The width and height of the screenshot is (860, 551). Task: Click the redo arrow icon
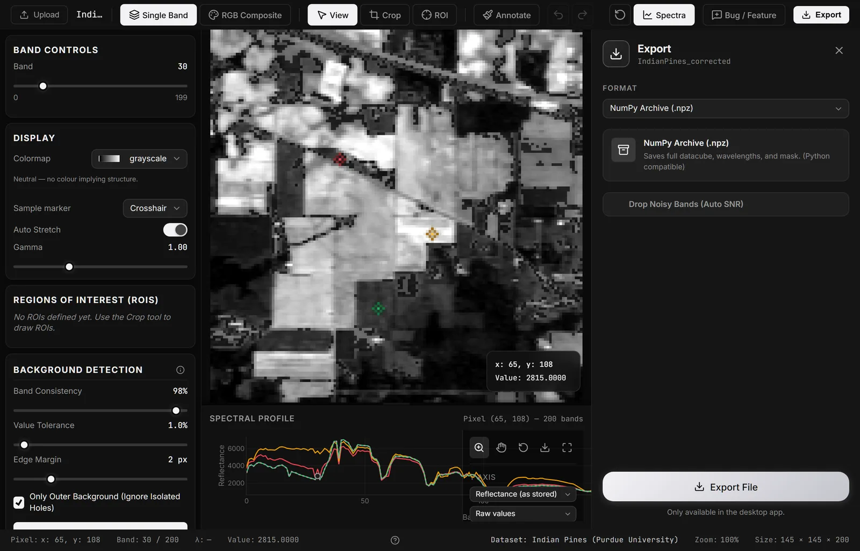click(582, 15)
